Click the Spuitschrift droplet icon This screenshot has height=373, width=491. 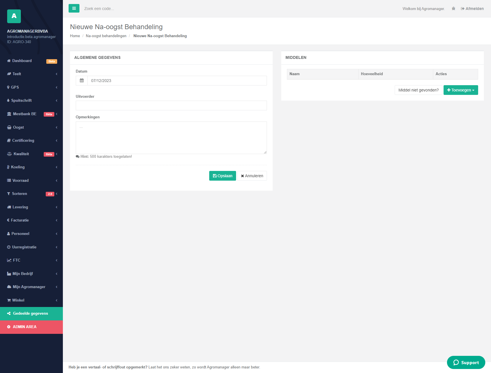coord(8,100)
